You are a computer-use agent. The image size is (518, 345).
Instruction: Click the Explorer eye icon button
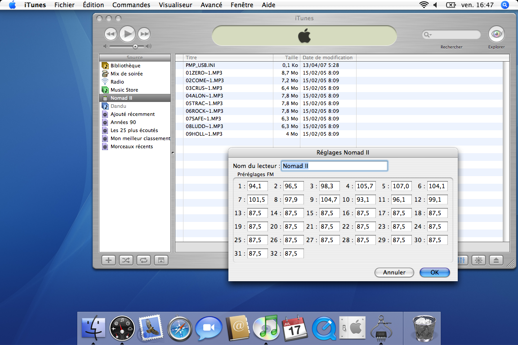(x=496, y=34)
